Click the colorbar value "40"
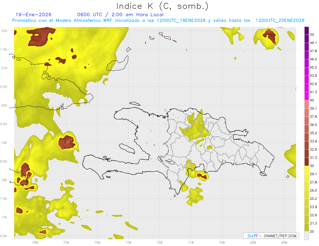319x246 pixels. coord(312,100)
